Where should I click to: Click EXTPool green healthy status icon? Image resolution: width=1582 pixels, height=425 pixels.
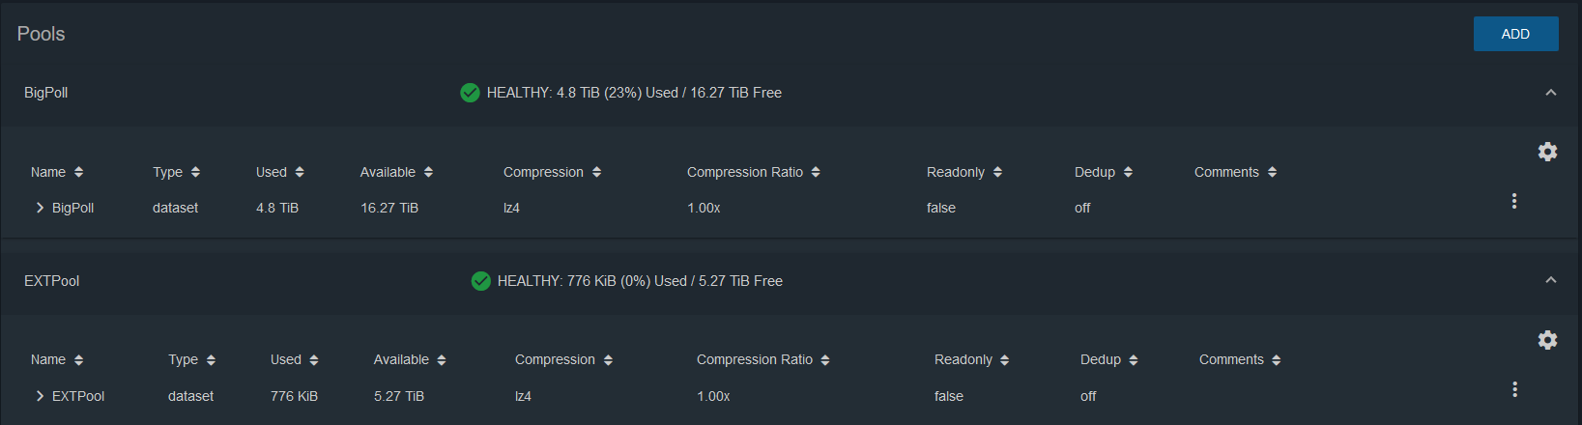(480, 281)
